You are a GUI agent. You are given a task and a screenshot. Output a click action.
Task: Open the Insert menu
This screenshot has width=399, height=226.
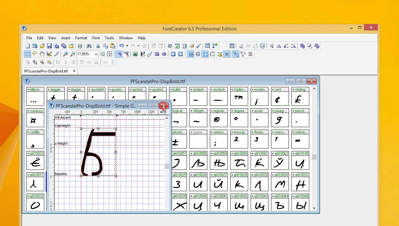66,38
